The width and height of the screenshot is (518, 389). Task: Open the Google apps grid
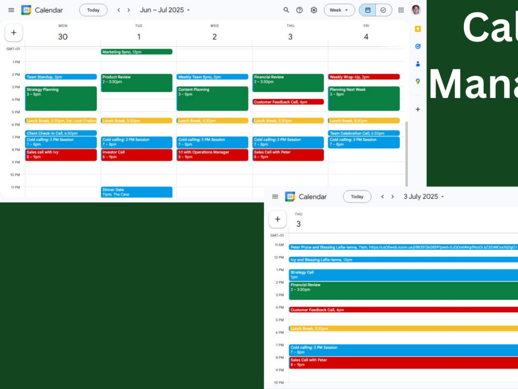coord(401,10)
